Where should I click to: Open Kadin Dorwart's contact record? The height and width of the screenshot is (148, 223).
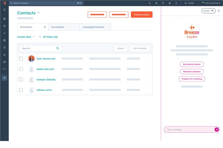45,69
